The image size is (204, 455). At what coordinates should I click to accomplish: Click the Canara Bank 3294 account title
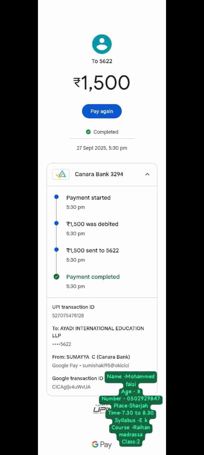tap(99, 174)
